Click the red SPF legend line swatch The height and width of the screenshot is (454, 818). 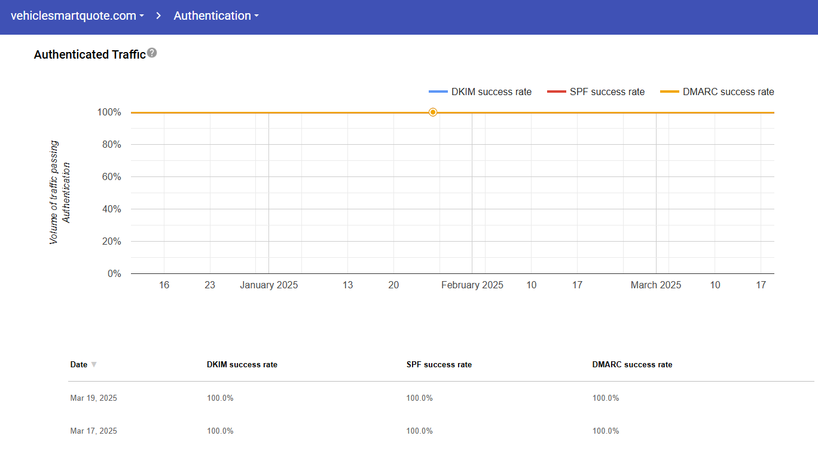[x=556, y=92]
